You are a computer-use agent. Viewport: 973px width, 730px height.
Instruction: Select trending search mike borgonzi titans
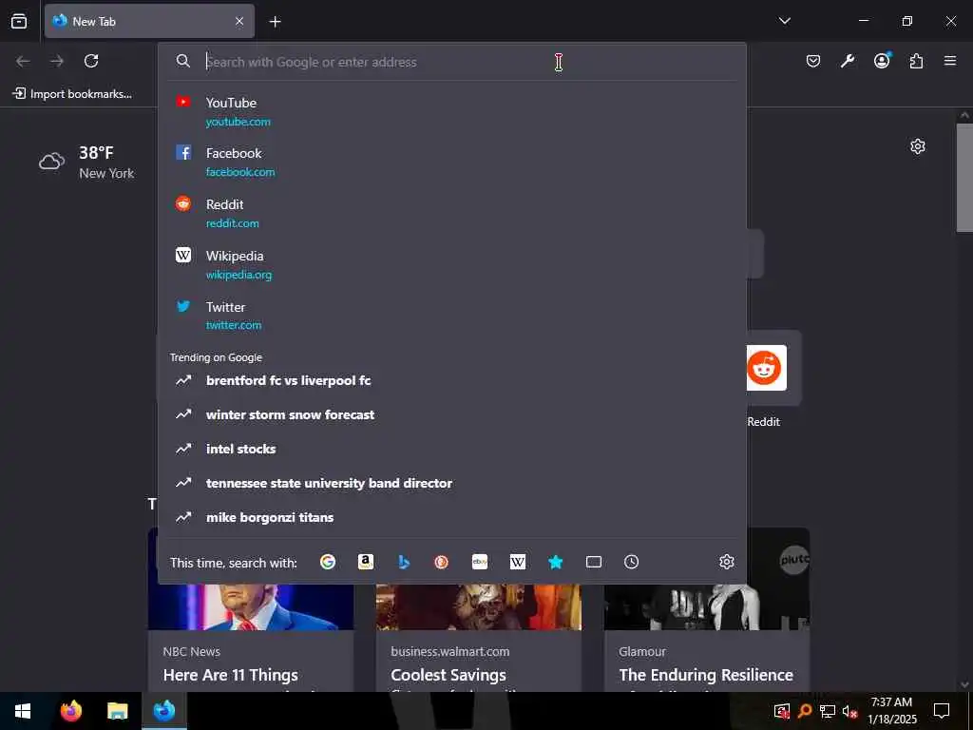[452, 517]
